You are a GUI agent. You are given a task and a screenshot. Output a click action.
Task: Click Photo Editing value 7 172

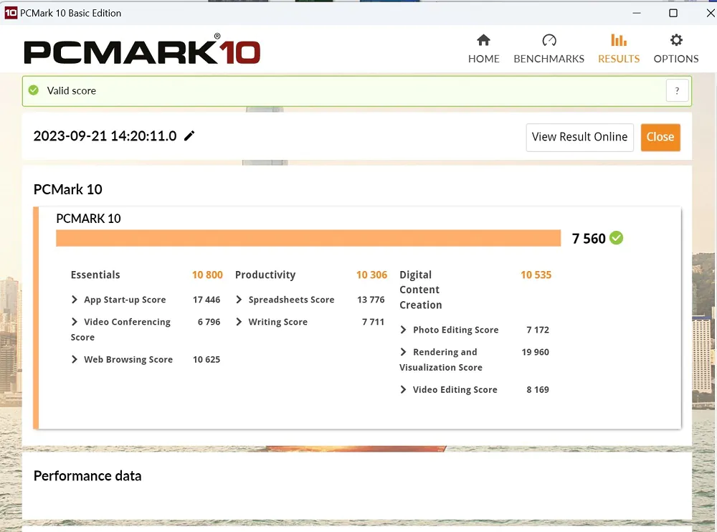(x=538, y=329)
